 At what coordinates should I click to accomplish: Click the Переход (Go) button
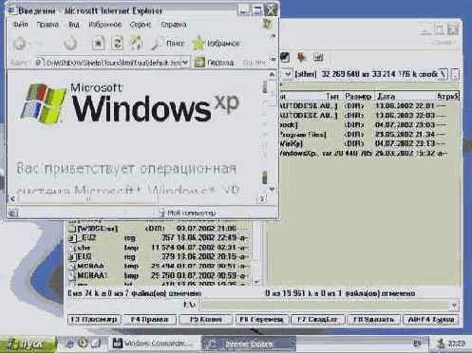click(214, 63)
